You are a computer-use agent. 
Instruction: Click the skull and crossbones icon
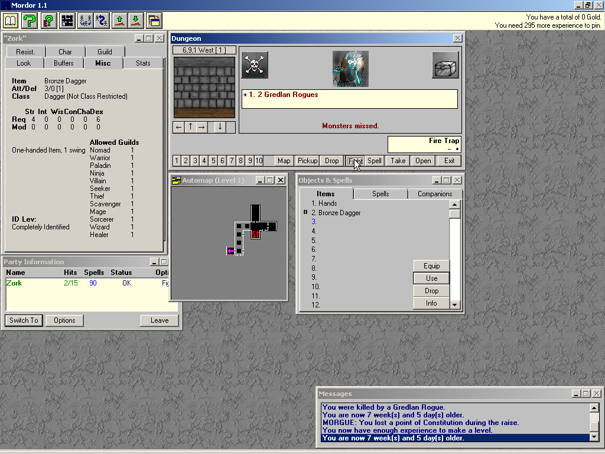(255, 65)
